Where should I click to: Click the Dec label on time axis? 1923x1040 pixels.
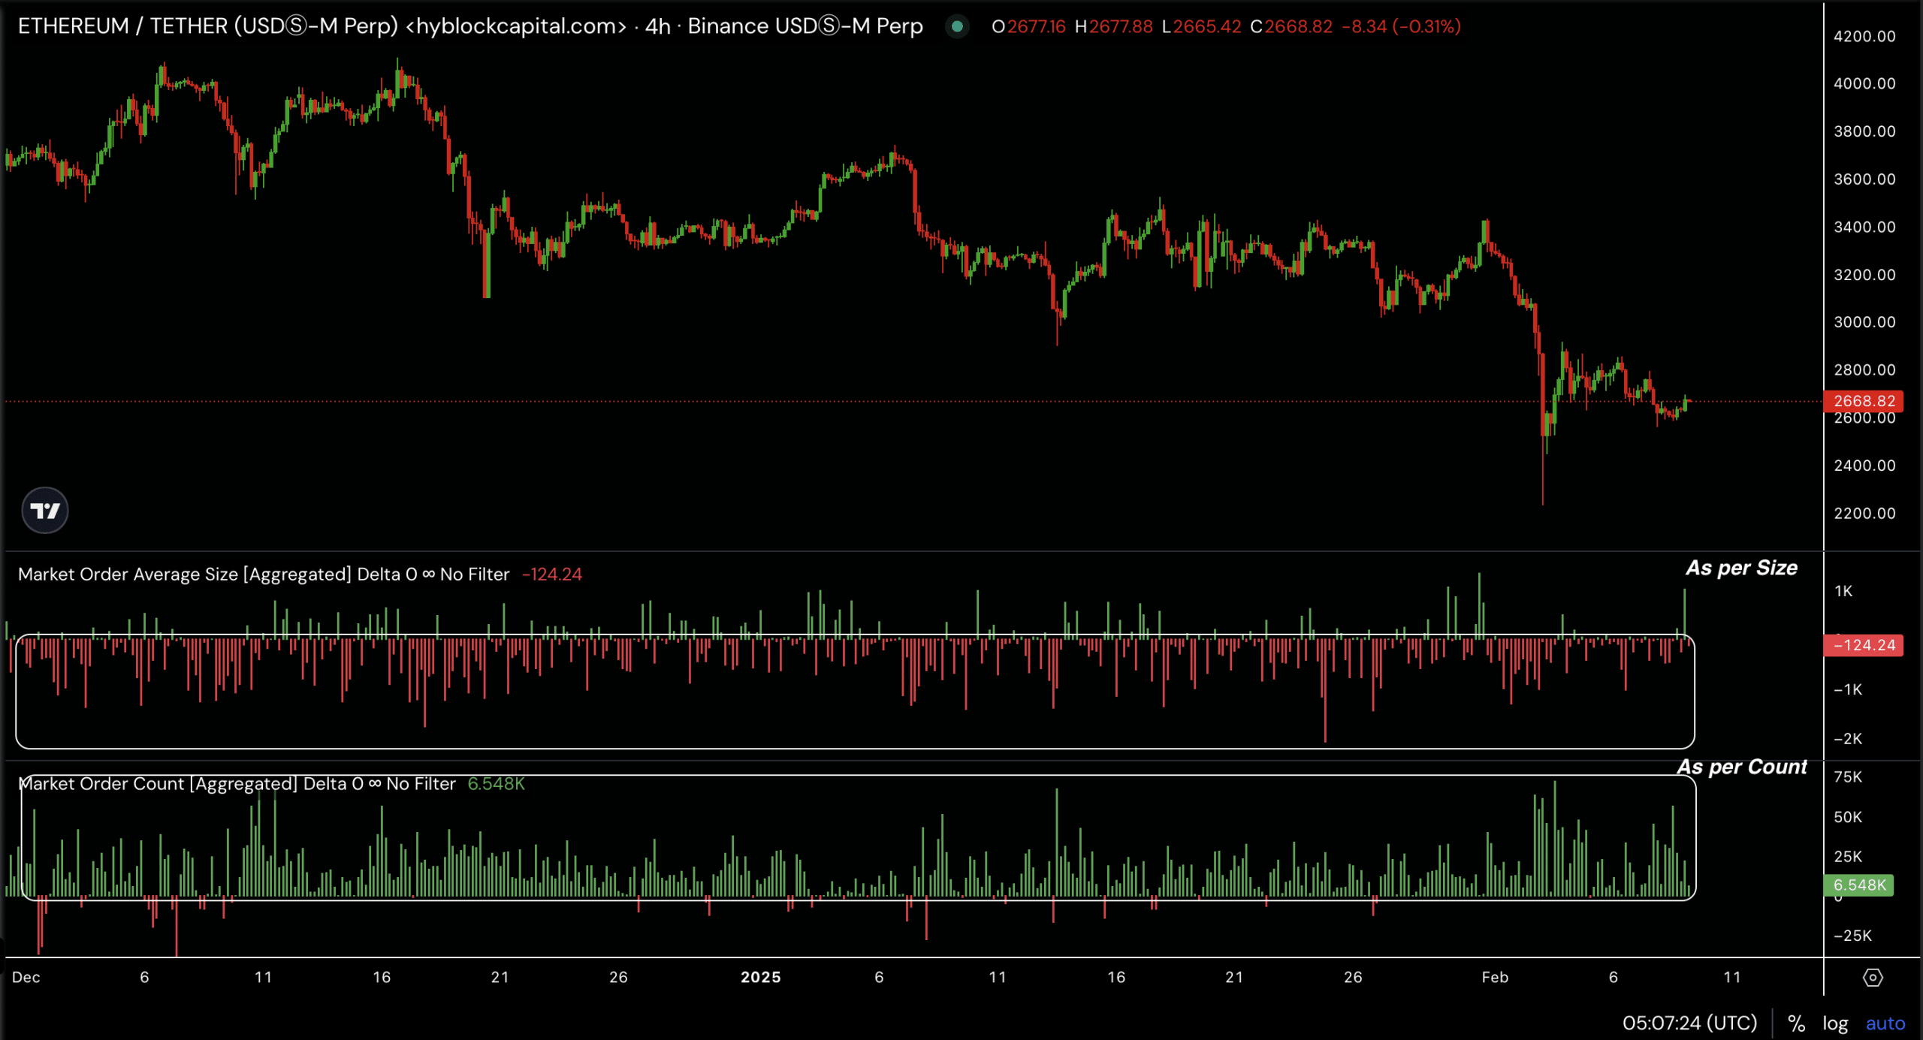[26, 977]
